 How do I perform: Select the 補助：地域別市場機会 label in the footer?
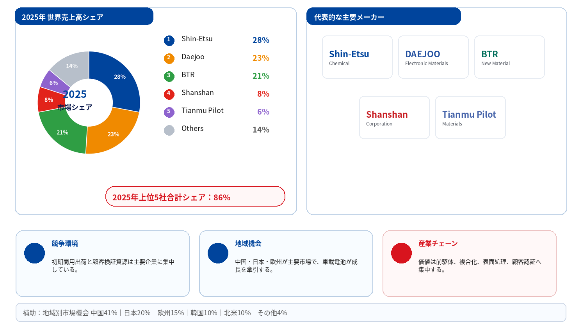tap(56, 313)
